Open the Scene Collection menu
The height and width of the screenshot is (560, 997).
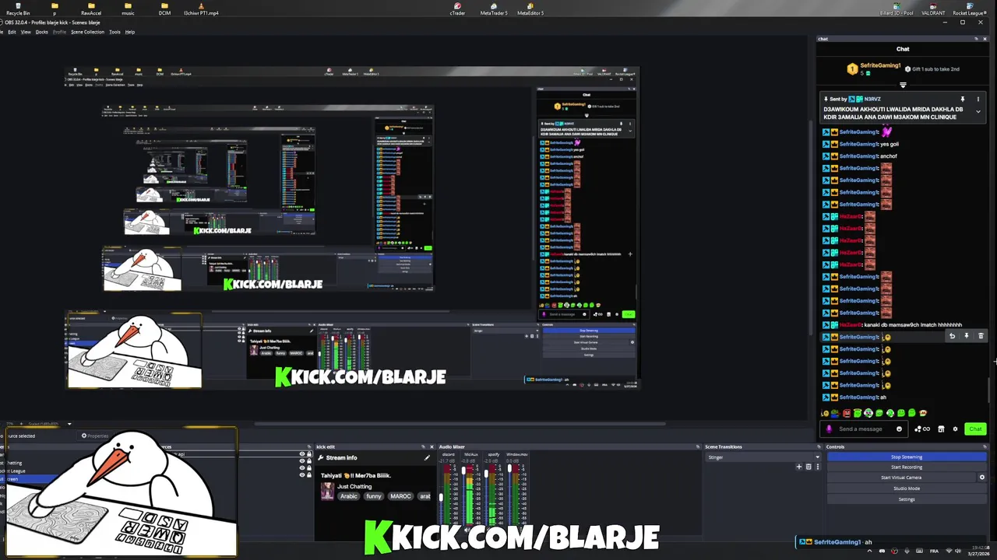click(87, 32)
